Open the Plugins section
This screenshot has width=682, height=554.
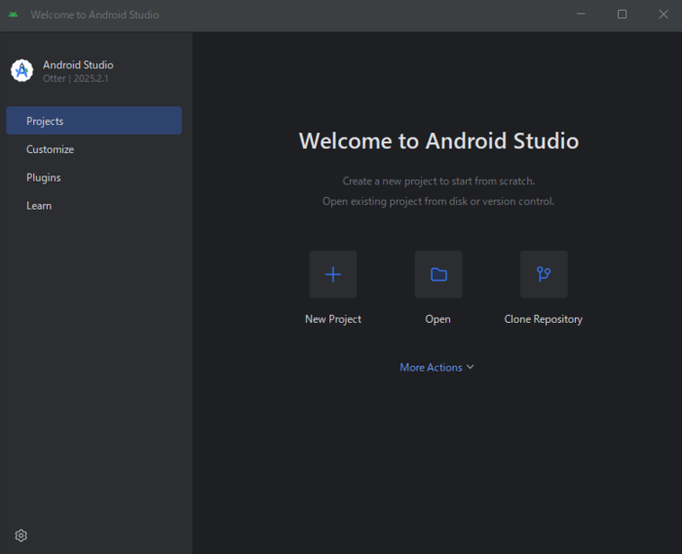43,178
